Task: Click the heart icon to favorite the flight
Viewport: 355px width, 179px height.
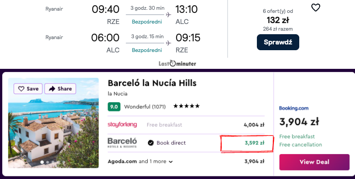Action: (x=315, y=8)
